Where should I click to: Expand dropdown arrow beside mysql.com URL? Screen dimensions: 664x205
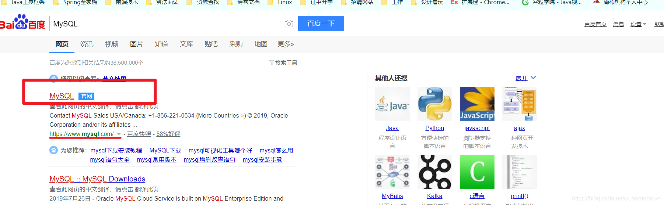point(119,134)
